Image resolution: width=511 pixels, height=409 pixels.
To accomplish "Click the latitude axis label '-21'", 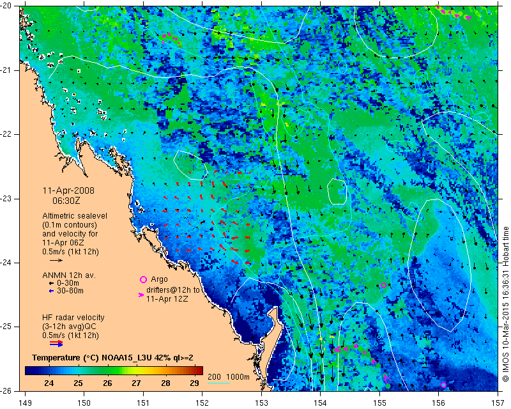I will [x=6, y=70].
